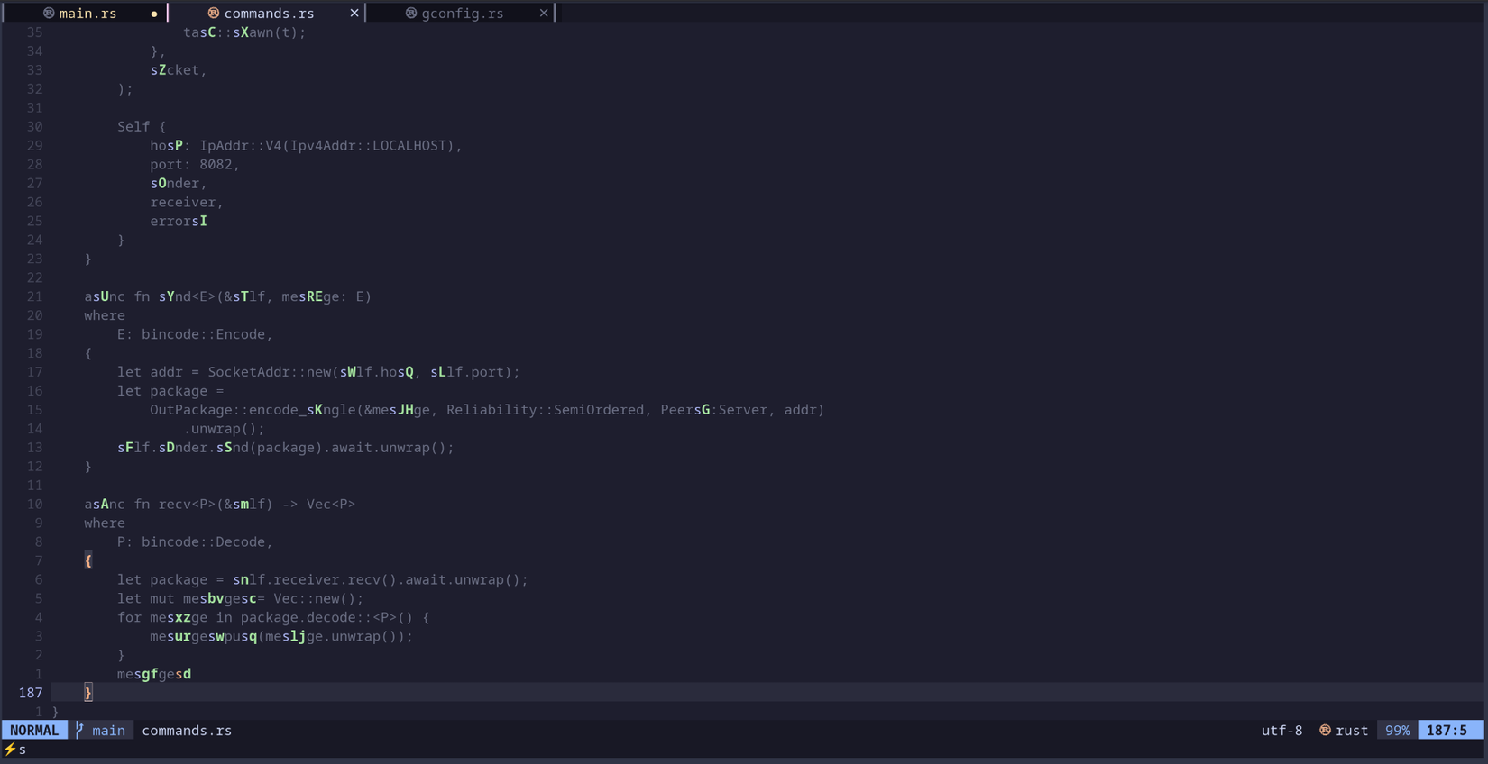Image resolution: width=1488 pixels, height=764 pixels.
Task: Click 'receiver,' field in Self block
Action: (187, 202)
